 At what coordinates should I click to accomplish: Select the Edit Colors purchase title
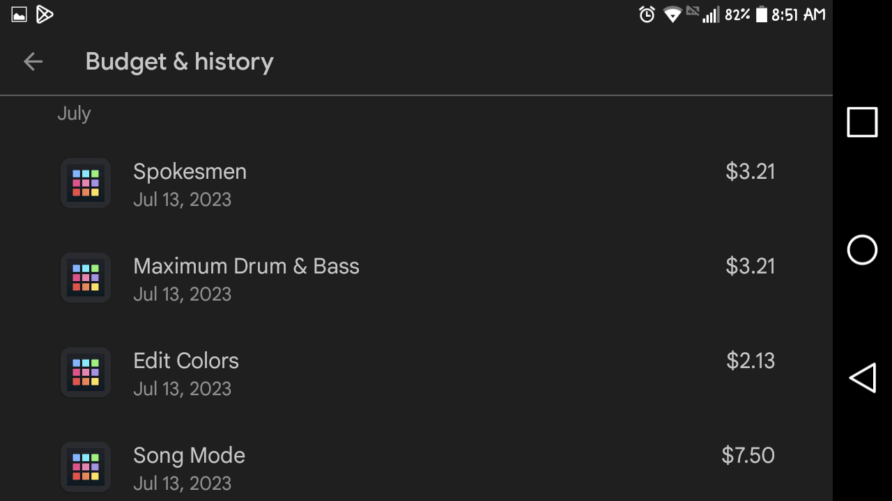point(186,360)
